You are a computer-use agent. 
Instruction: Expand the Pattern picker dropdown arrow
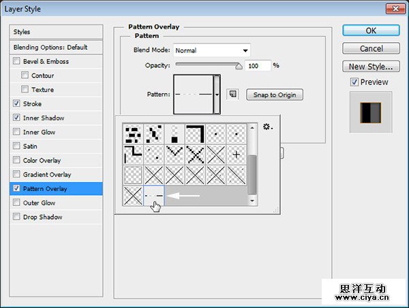coord(217,95)
